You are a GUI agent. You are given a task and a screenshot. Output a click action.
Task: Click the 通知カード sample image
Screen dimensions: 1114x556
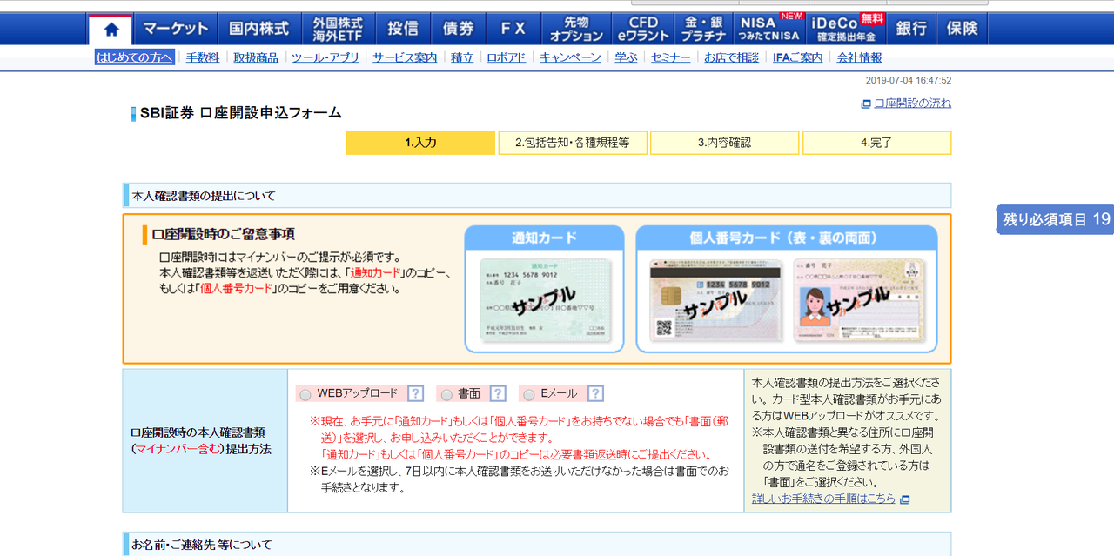545,299
